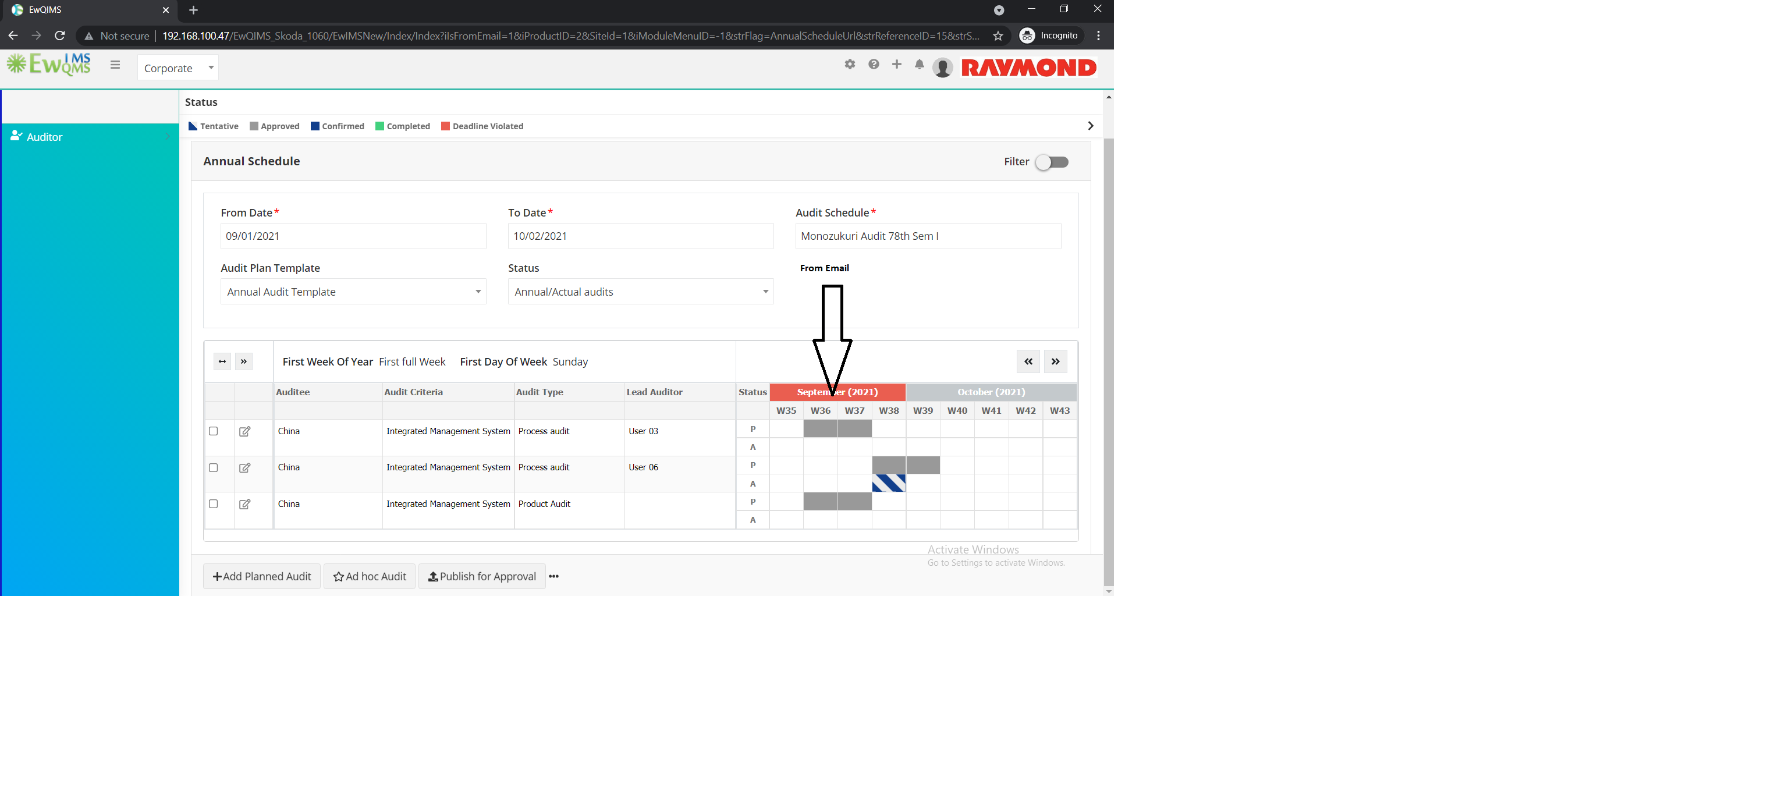
Task: Click the Audit Schedule input field
Action: [928, 236]
